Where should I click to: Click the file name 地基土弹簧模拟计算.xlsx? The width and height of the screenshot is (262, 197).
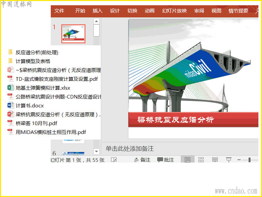point(43,88)
